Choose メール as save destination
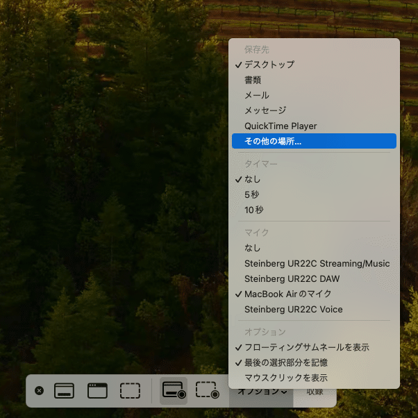Image resolution: width=418 pixels, height=418 pixels. 314,95
